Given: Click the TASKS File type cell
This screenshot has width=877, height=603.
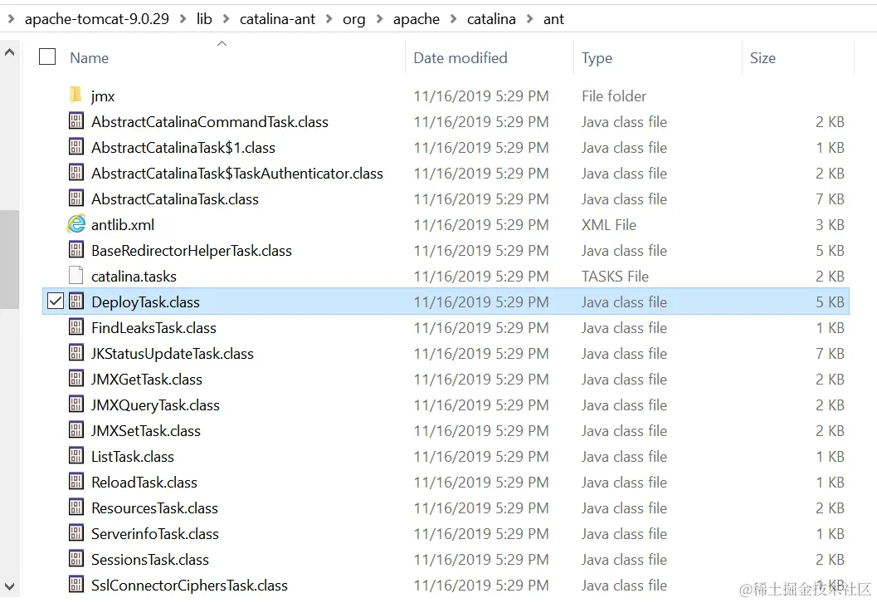Looking at the screenshot, I should [615, 277].
